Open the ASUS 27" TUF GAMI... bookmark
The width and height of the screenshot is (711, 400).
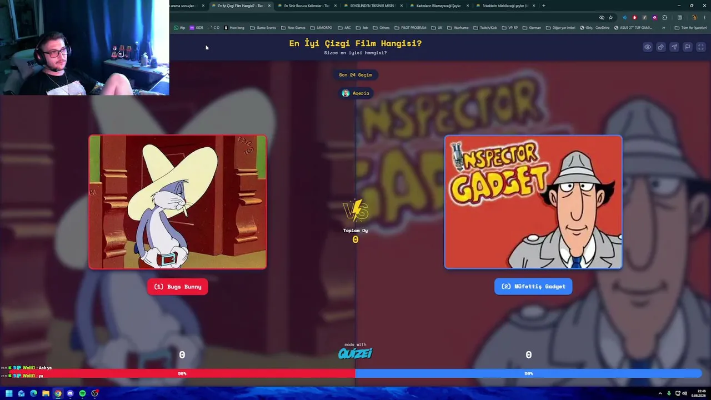point(634,28)
